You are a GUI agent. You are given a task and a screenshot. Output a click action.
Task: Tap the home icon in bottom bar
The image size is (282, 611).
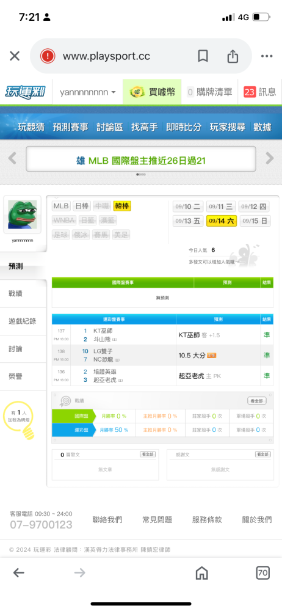coord(201,573)
